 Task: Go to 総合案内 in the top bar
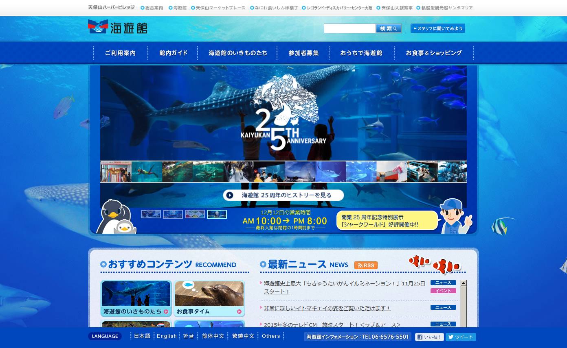point(154,8)
